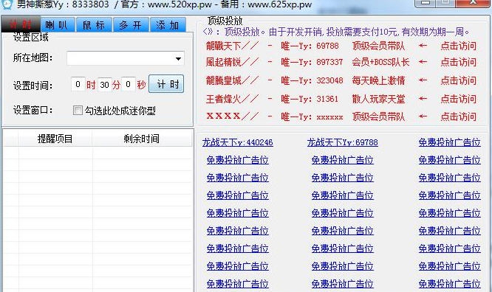Select the text 唯一Yy: 31361
This screenshot has width=492, height=292.
pos(310,99)
